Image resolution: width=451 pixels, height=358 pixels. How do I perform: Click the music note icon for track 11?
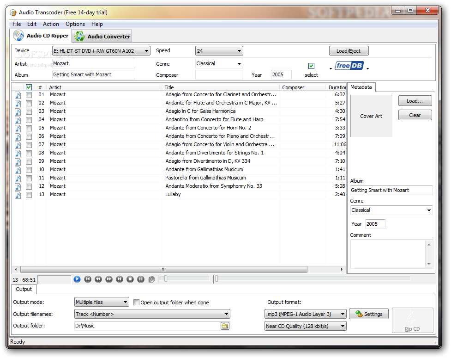point(18,179)
